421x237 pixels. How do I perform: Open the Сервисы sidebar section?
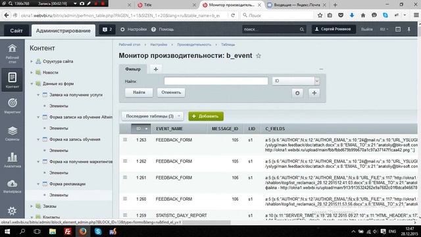[12, 133]
